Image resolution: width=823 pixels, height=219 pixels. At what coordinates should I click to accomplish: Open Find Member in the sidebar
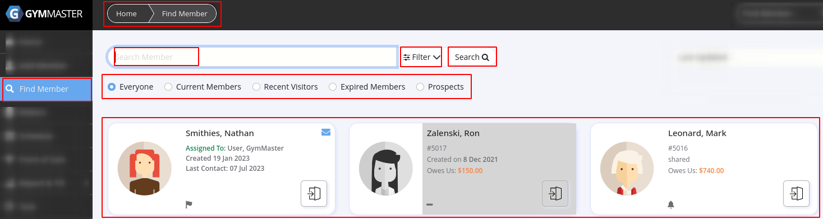pyautogui.click(x=46, y=89)
